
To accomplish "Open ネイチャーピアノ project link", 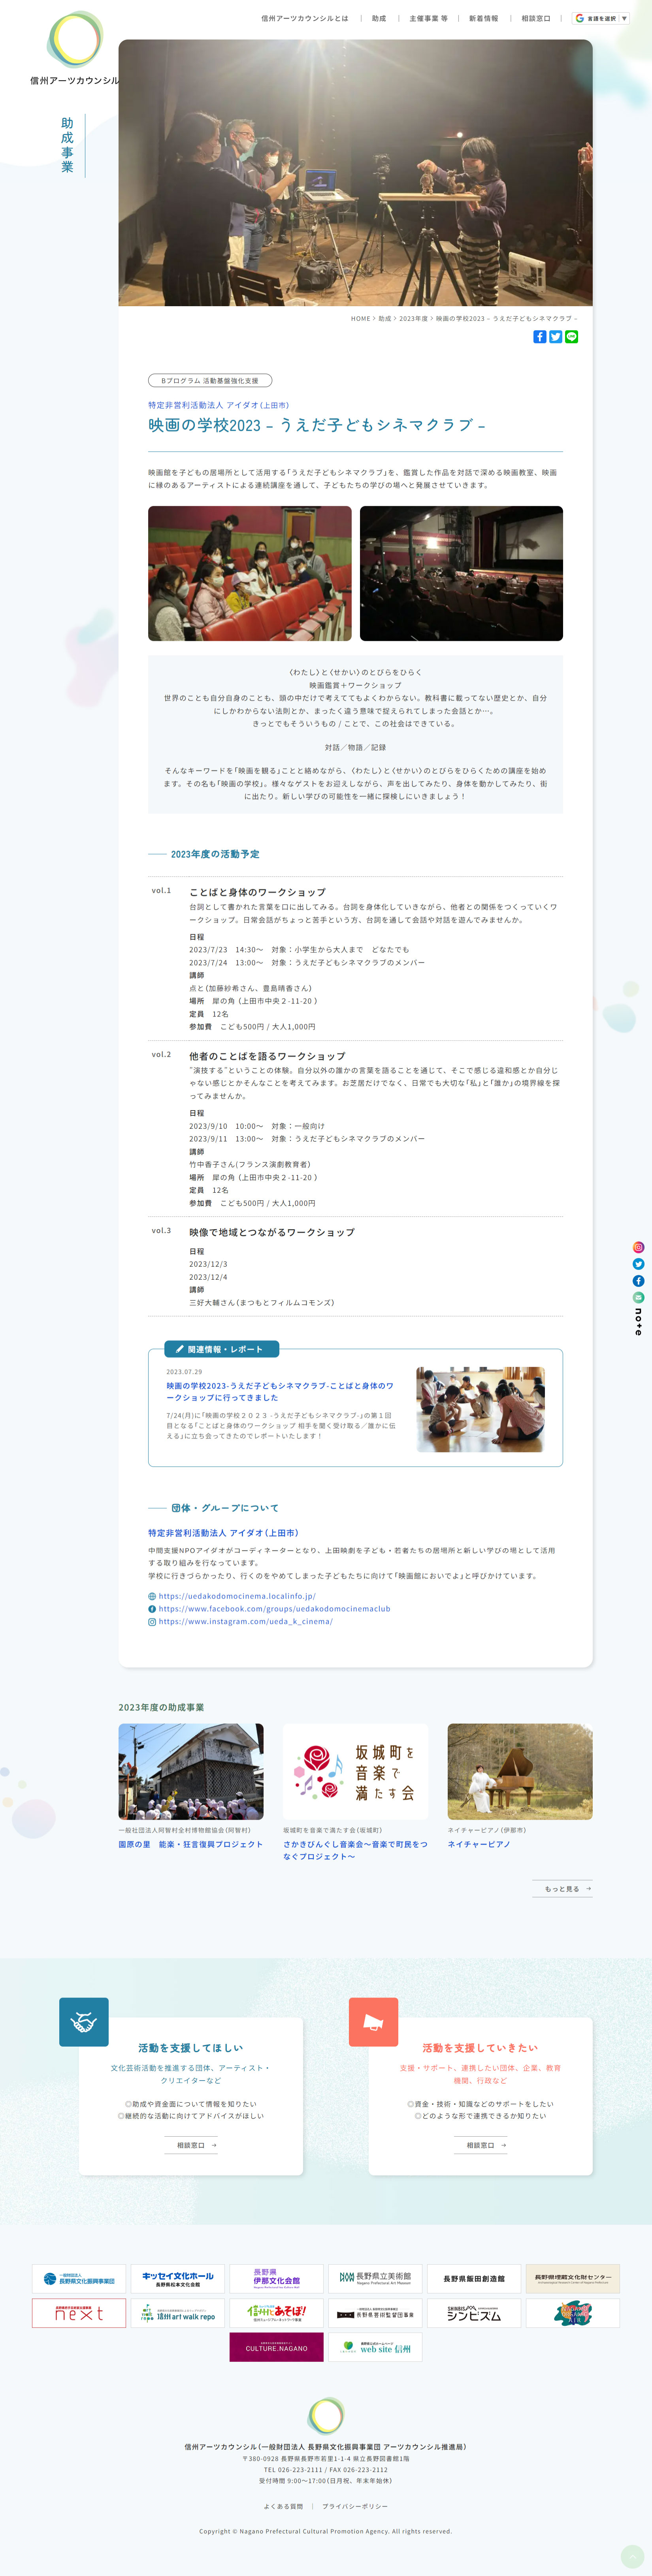I will (479, 1844).
